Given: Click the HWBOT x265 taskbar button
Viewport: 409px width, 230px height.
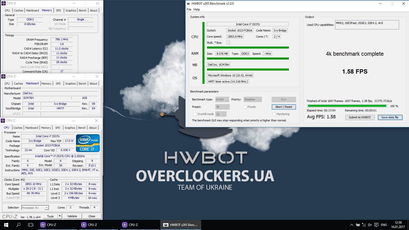Looking at the screenshot, I should pyautogui.click(x=181, y=225).
